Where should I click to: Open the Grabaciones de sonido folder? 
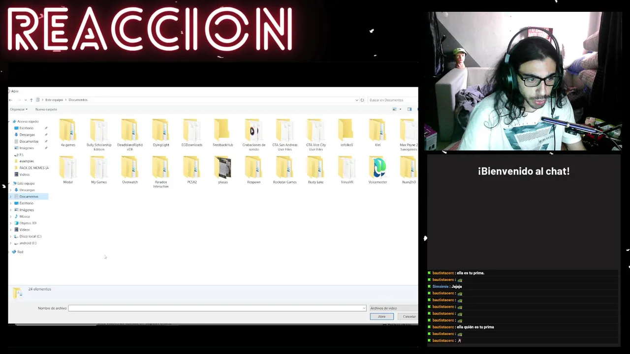click(254, 135)
